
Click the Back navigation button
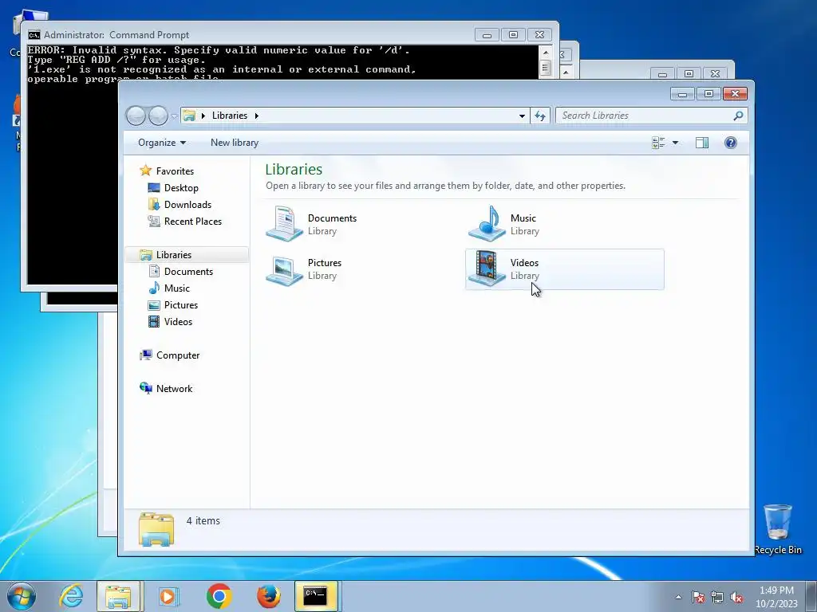(x=136, y=116)
